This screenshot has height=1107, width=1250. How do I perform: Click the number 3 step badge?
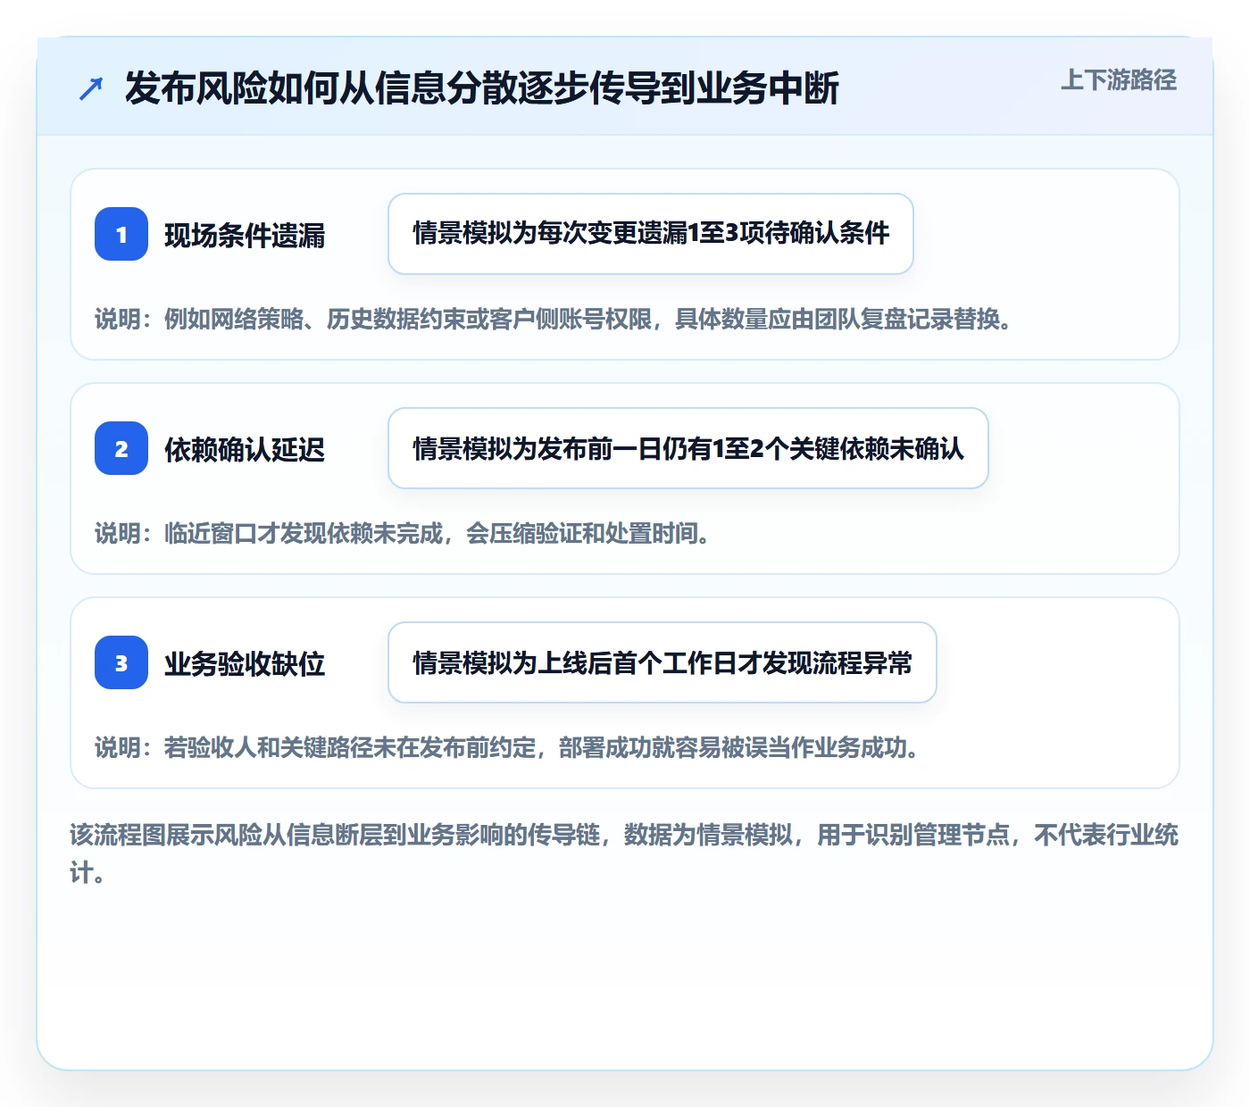click(121, 662)
